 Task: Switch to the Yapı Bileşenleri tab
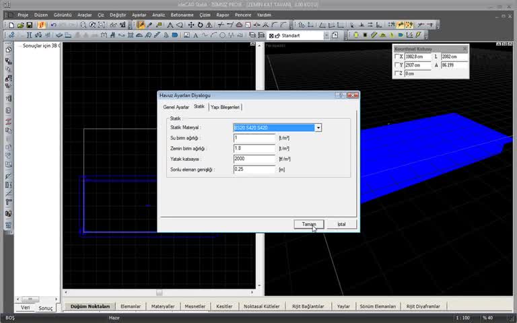tap(226, 108)
